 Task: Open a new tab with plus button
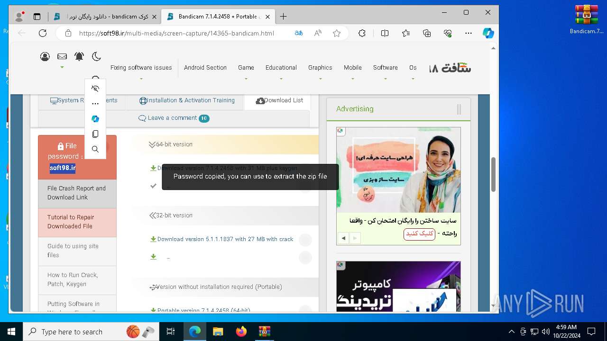[x=283, y=17]
